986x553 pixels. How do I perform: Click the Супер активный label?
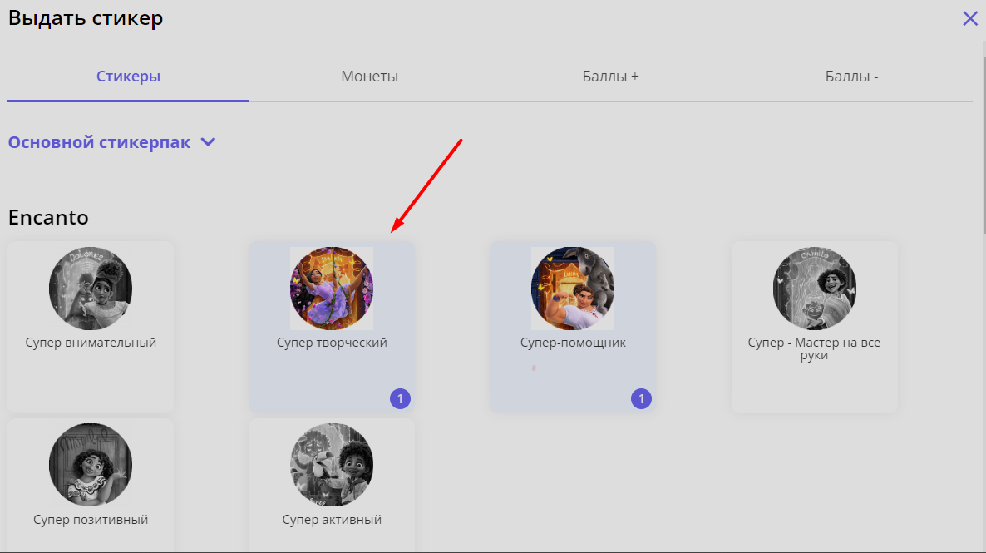point(332,520)
